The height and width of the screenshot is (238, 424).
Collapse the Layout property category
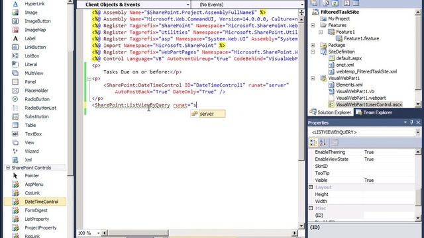click(311, 187)
